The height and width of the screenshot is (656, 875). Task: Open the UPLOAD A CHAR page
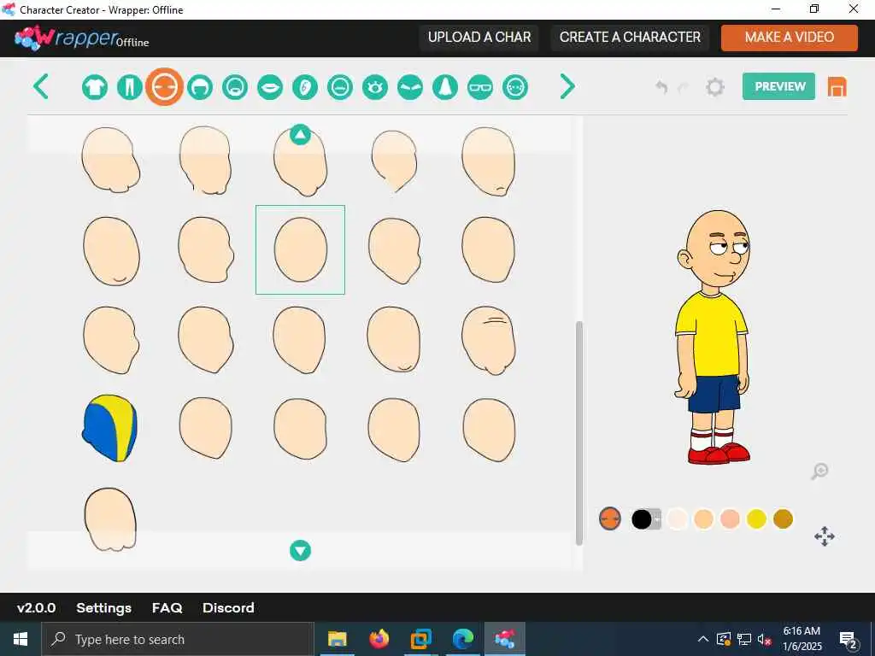click(x=479, y=38)
